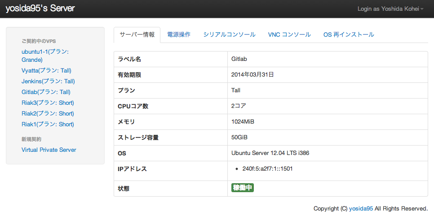This screenshot has height=215, width=434.
Task: Click the IP address 240f:5:a2f7:1::1501
Action: (x=267, y=169)
